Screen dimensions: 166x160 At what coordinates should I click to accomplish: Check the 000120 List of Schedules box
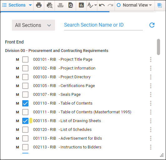point(25,130)
